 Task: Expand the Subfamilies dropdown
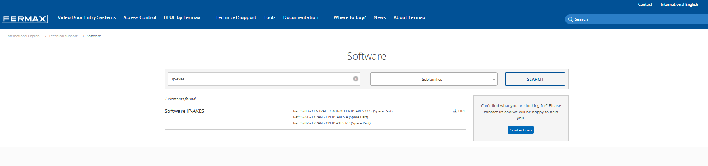point(434,79)
